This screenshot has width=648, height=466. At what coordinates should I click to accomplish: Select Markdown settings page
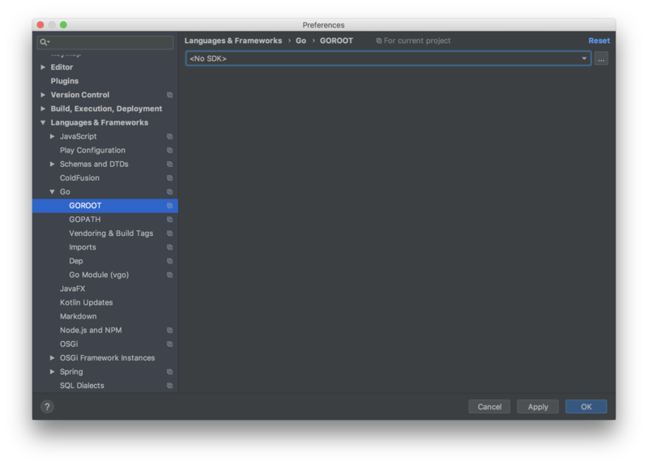(x=78, y=317)
